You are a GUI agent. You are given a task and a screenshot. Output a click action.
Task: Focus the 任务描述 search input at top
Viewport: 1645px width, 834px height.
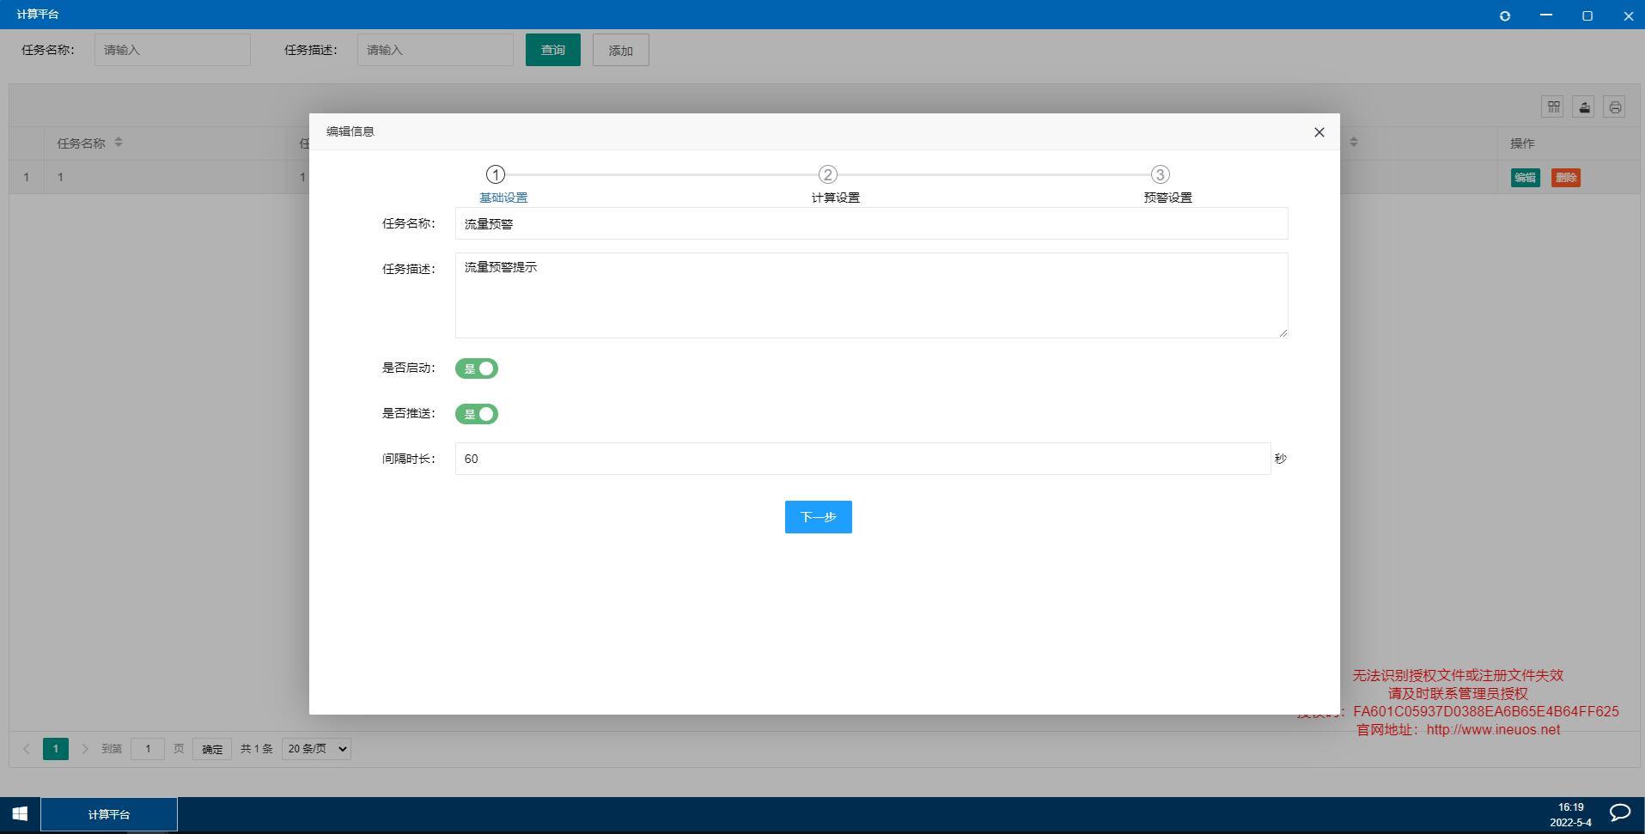(435, 50)
